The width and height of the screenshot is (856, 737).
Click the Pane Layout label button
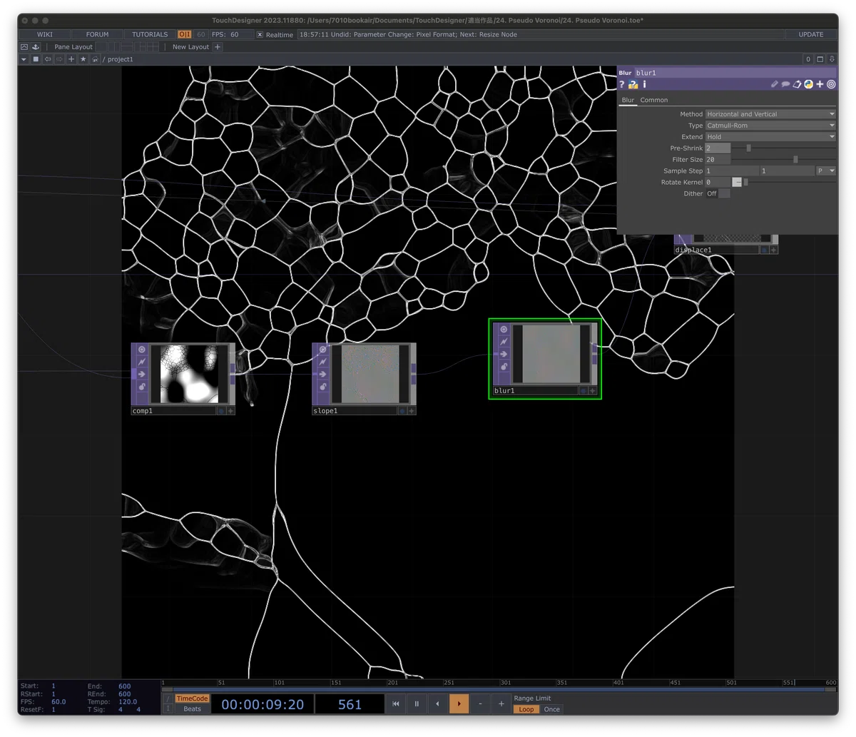[73, 46]
